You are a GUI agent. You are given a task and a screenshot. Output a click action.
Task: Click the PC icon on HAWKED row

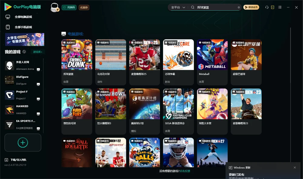point(38,114)
